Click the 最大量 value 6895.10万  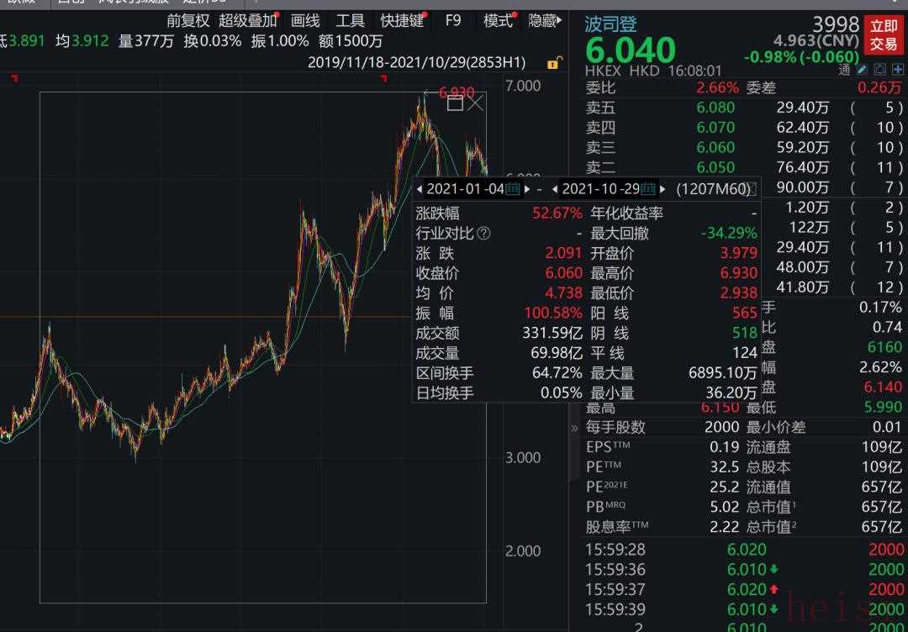723,373
